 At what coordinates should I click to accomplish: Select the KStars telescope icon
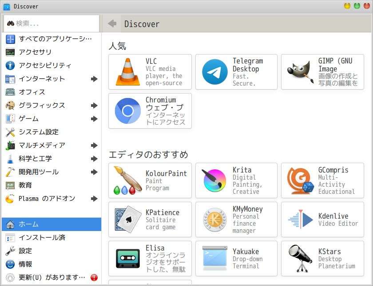tap(300, 259)
